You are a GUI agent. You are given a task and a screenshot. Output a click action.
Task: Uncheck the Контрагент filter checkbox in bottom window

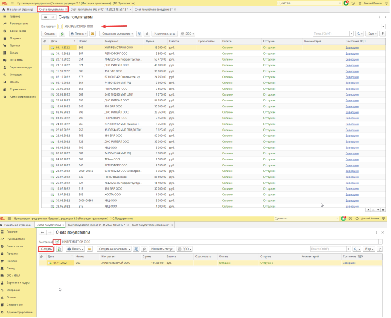click(x=57, y=242)
